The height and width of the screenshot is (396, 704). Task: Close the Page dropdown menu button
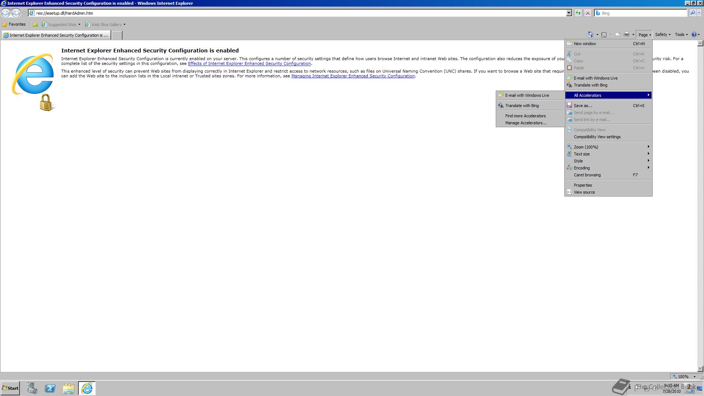point(645,35)
